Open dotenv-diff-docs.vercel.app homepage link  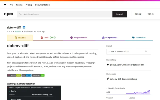pyautogui.click(x=123, y=79)
